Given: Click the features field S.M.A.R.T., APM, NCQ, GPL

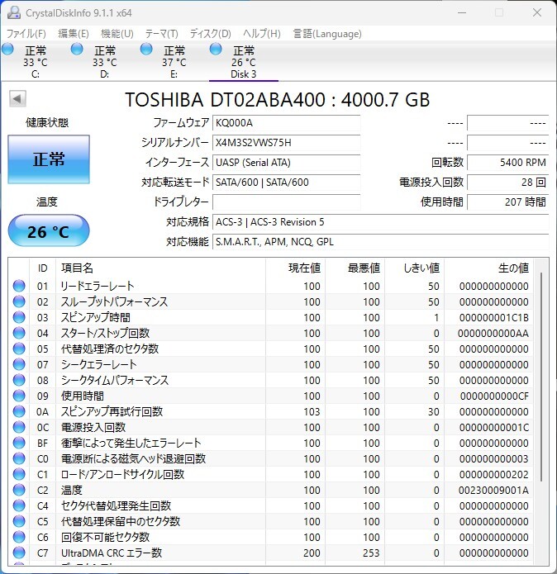Looking at the screenshot, I should point(380,242).
